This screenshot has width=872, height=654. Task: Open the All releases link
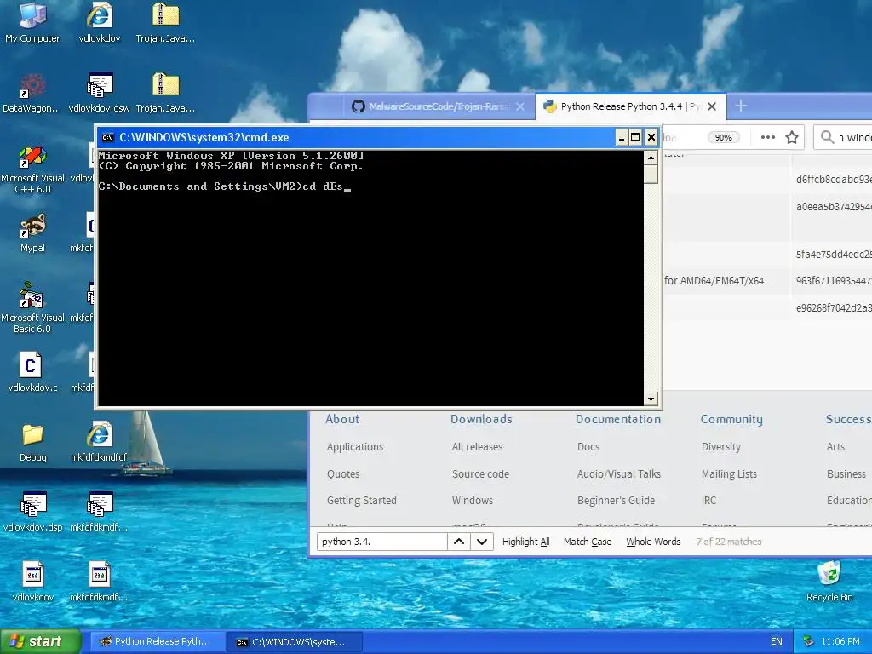tap(477, 446)
